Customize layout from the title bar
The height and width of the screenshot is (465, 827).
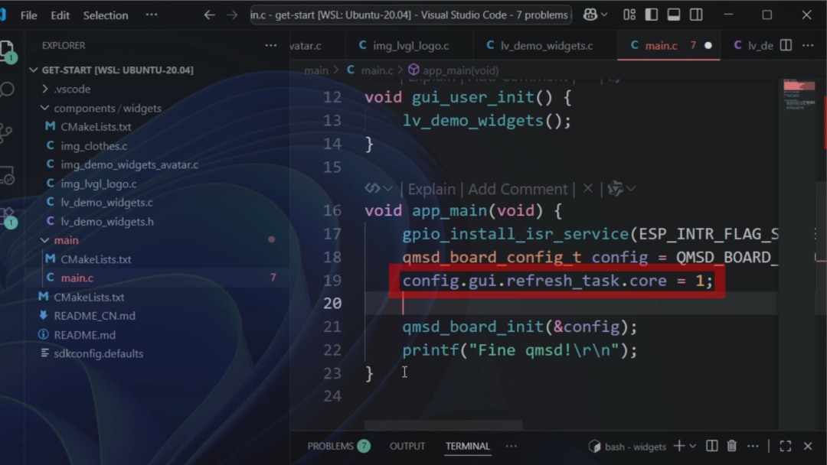click(x=629, y=15)
